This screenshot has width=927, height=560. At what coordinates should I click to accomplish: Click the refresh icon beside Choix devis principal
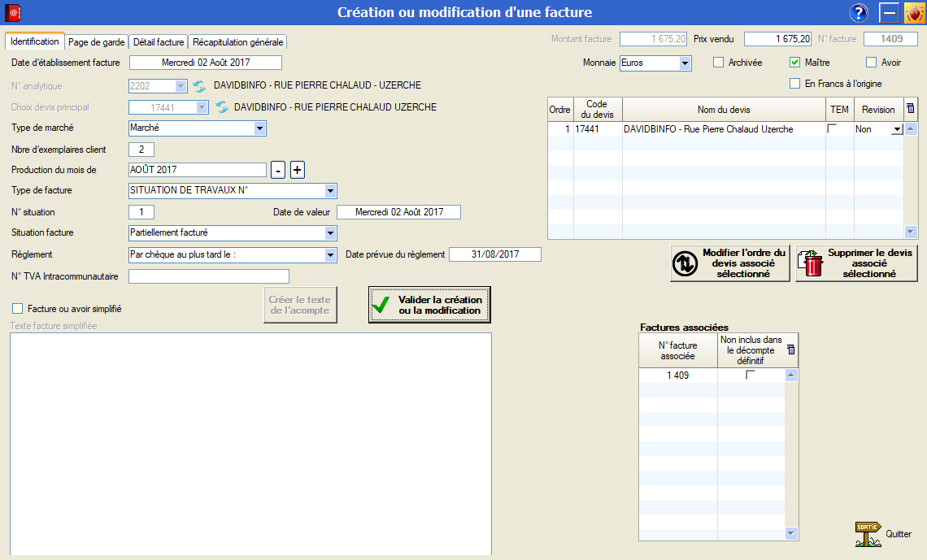221,107
